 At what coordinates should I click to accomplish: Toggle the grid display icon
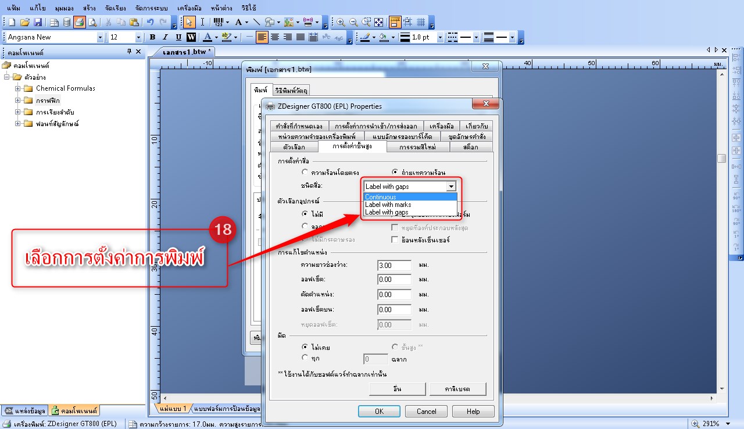pos(421,22)
